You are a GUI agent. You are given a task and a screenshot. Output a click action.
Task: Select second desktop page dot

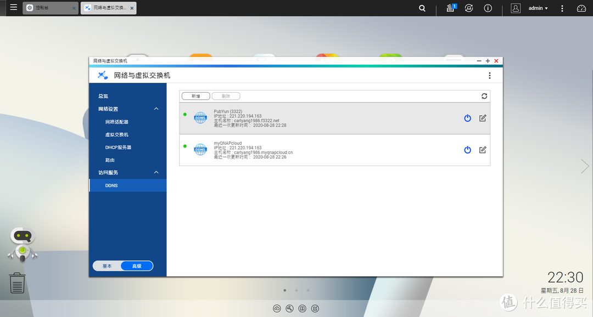tap(296, 291)
